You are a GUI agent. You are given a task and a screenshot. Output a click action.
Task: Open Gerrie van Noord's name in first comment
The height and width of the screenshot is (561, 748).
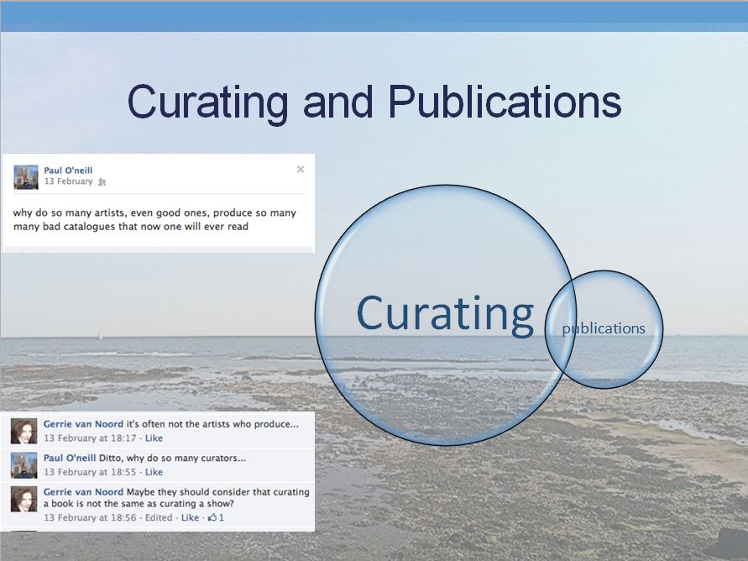click(x=83, y=424)
